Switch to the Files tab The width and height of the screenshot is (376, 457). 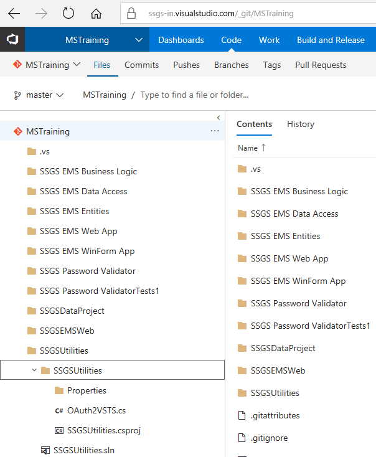coord(102,65)
